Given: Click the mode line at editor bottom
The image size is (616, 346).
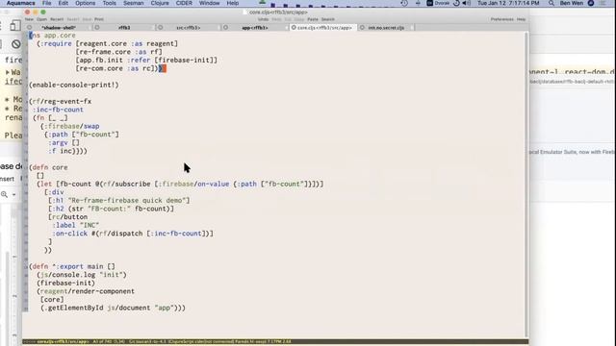Looking at the screenshot, I should pyautogui.click(x=275, y=342).
